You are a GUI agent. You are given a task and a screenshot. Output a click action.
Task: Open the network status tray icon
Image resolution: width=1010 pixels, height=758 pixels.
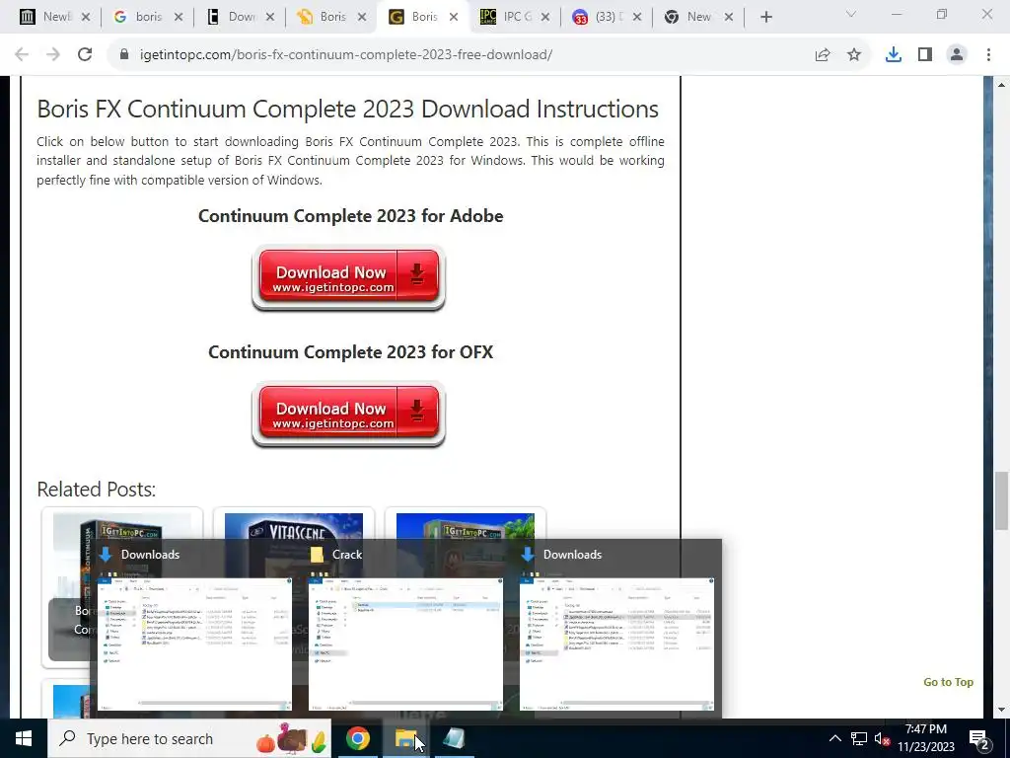(859, 738)
